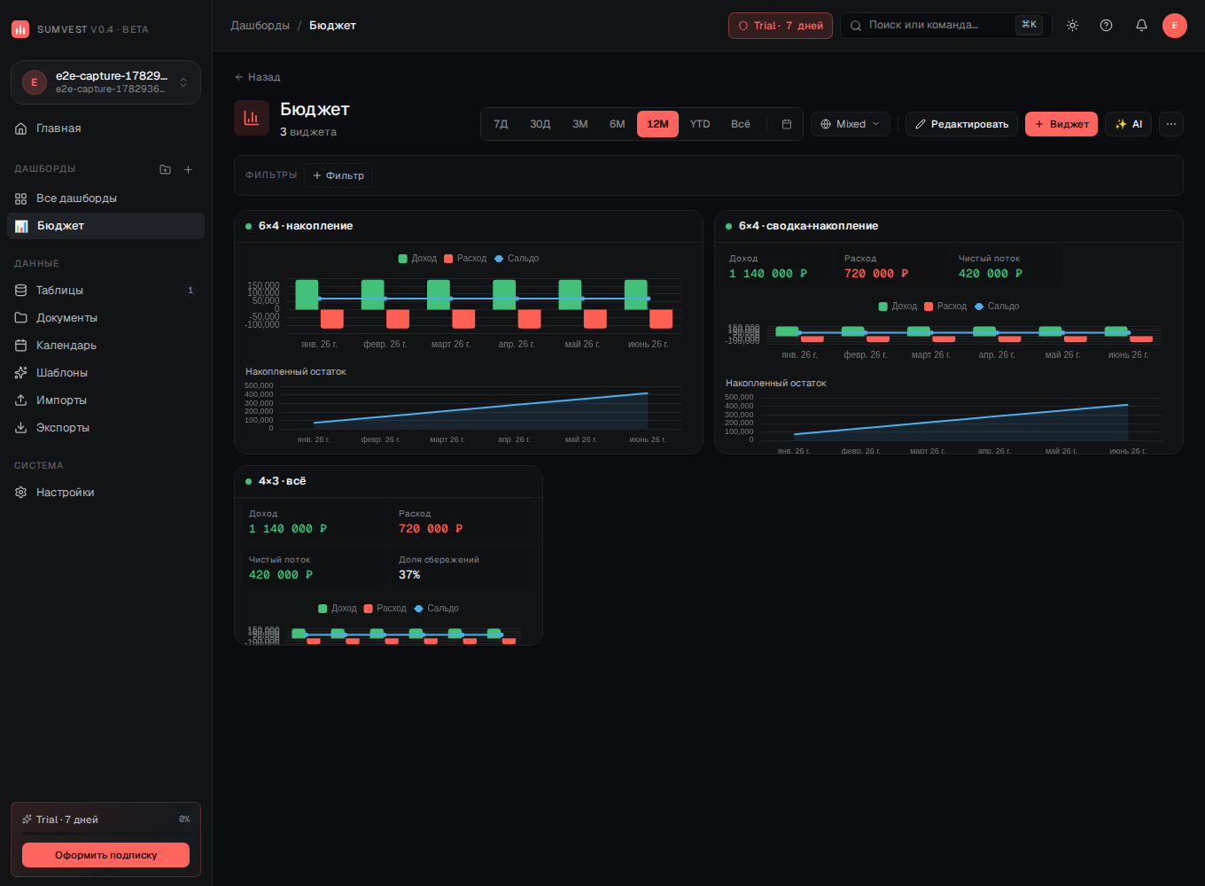Focus the Поиск или команда search field

pyautogui.click(x=945, y=26)
